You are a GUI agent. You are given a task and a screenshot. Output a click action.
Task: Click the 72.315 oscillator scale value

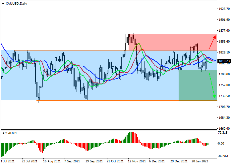[x=223, y=133]
